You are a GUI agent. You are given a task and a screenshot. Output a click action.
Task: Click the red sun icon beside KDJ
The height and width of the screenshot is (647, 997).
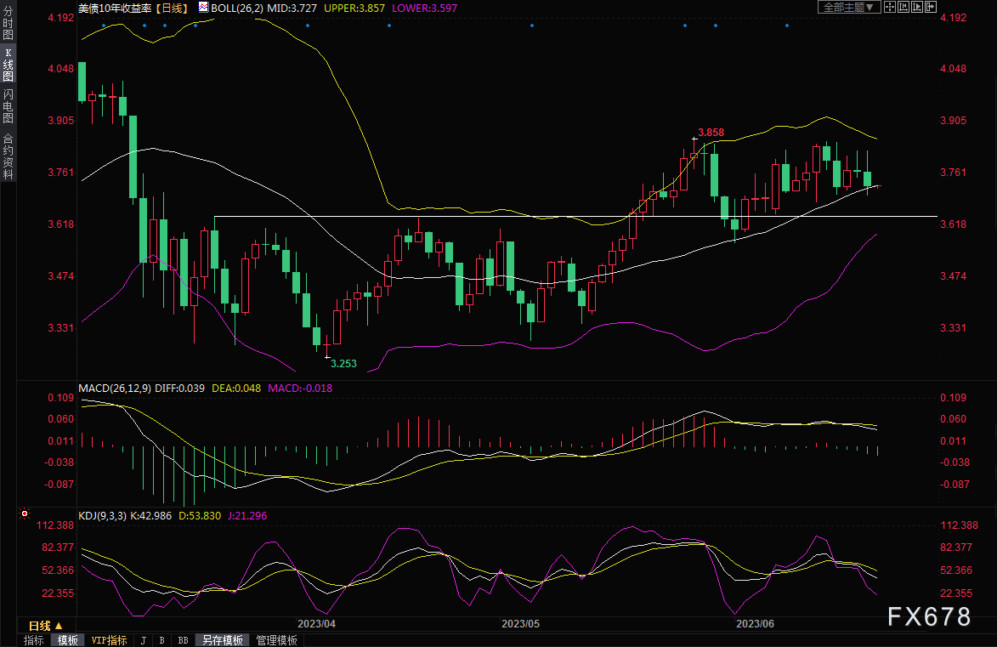(x=24, y=514)
